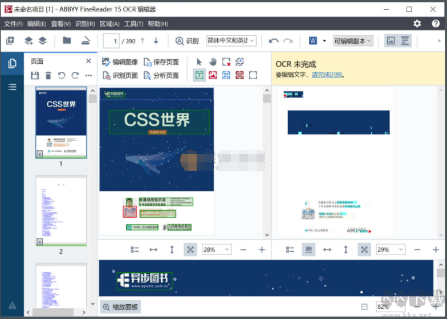The height and width of the screenshot is (319, 447).
Task: Open the 编辑(E) menu
Action: click(x=36, y=24)
